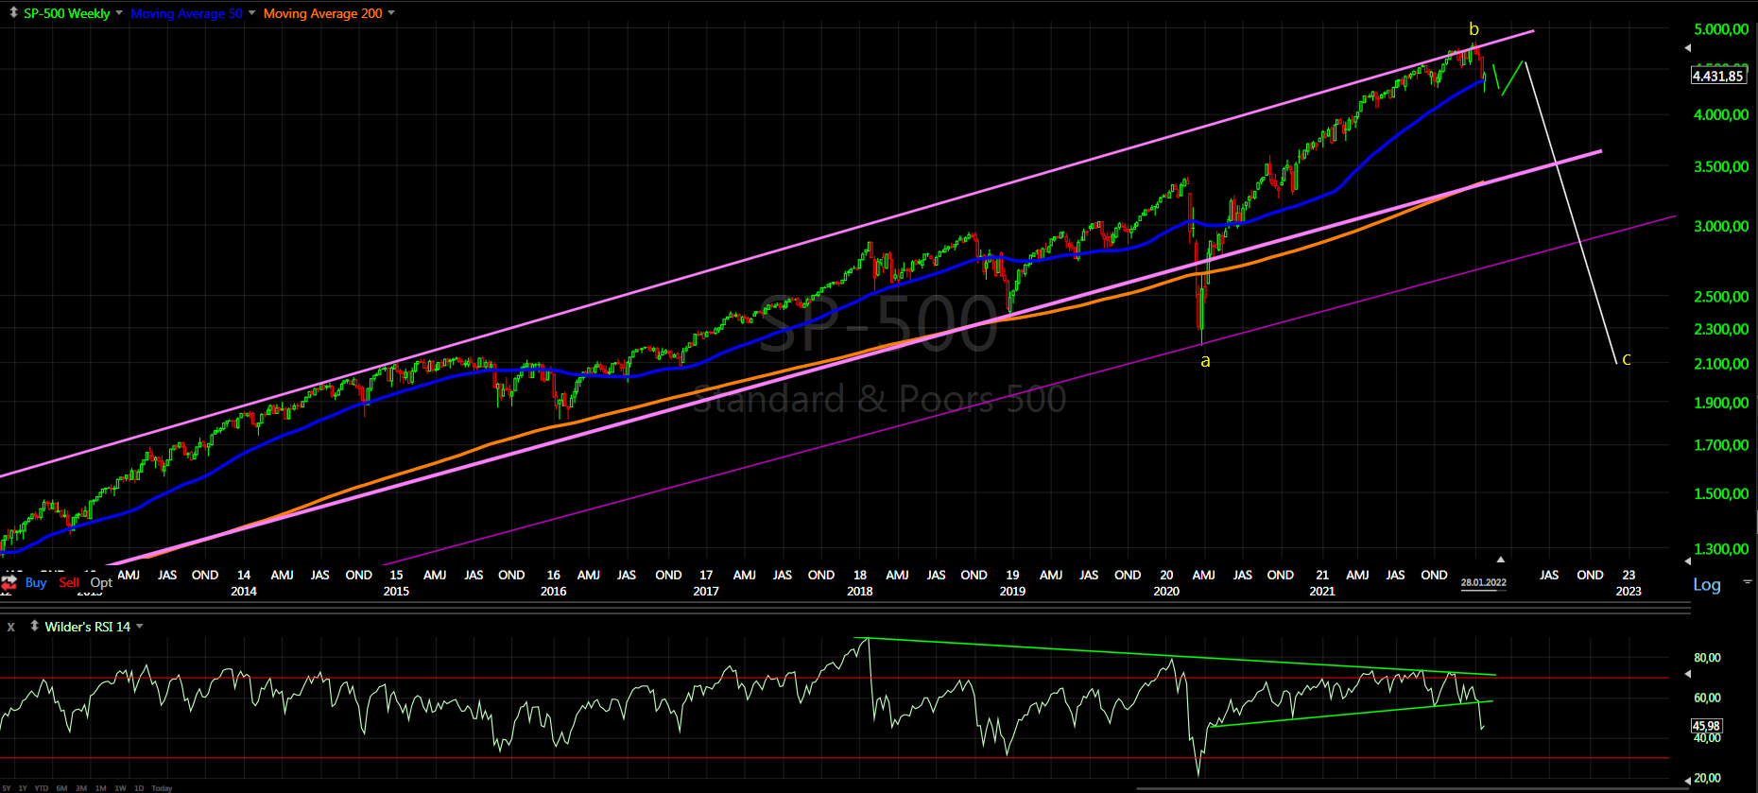Viewport: 1758px width, 793px height.
Task: Select the 1D time range
Action: coord(139,788)
